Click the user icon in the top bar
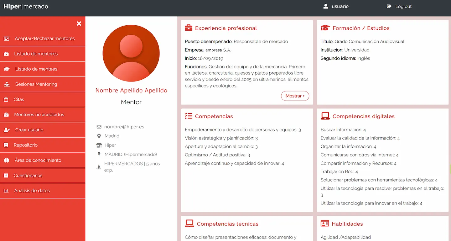Screen dimensions: 451x241 point(326,7)
